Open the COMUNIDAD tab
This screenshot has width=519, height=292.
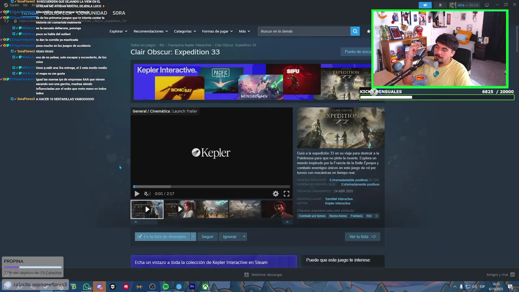92,13
